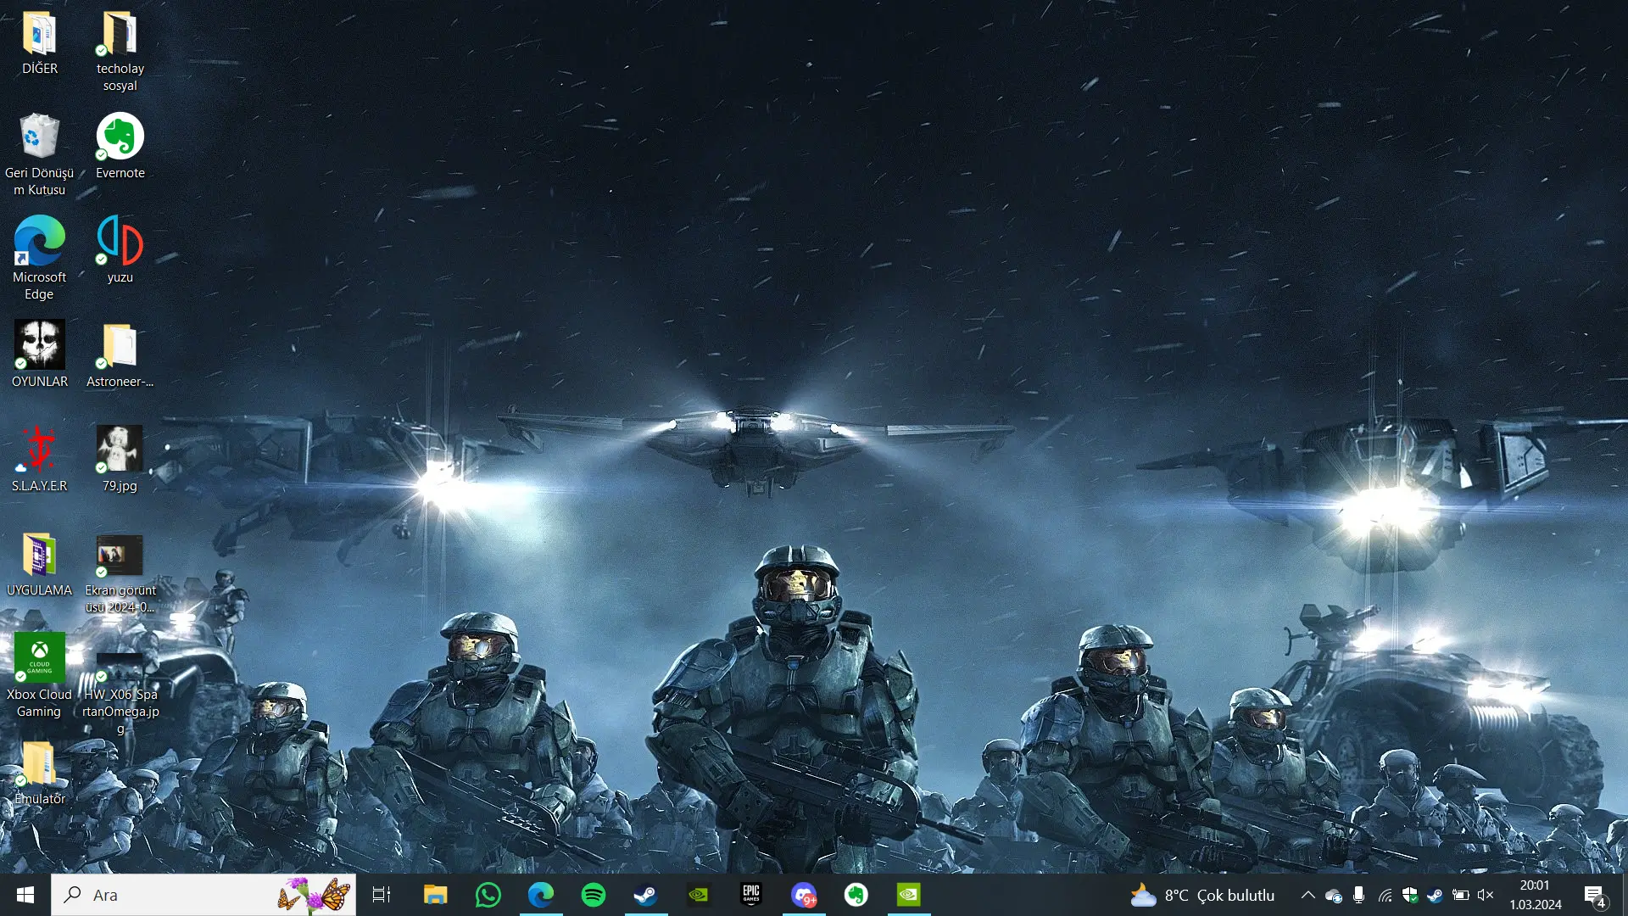Select the Evernote desktop shortcut
The image size is (1628, 916).
click(120, 146)
